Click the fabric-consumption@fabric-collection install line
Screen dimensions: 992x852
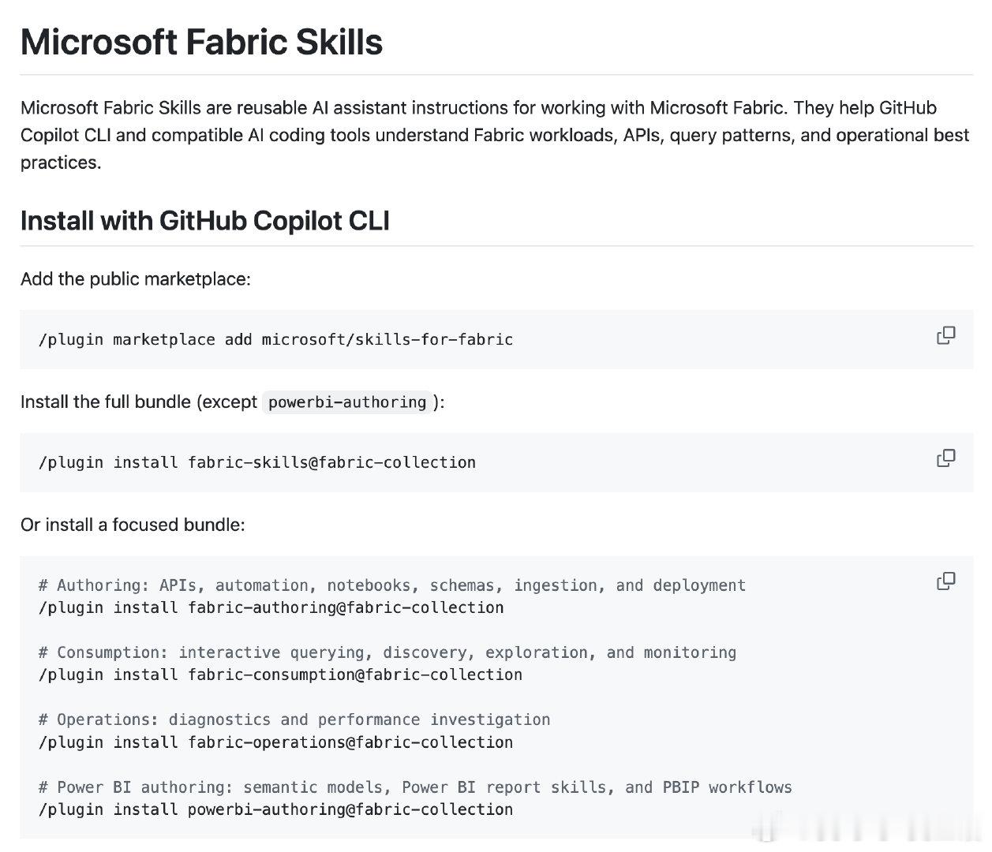(280, 675)
